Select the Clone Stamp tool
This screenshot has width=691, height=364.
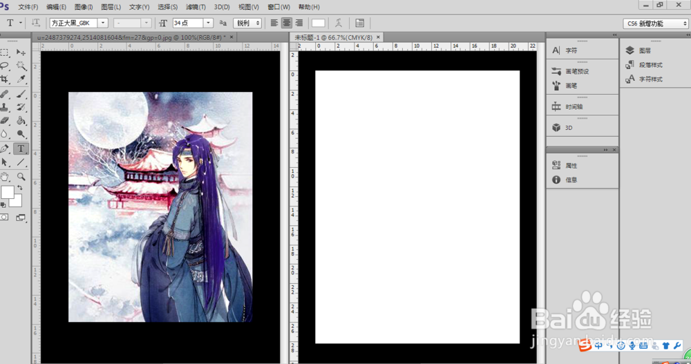(5, 107)
